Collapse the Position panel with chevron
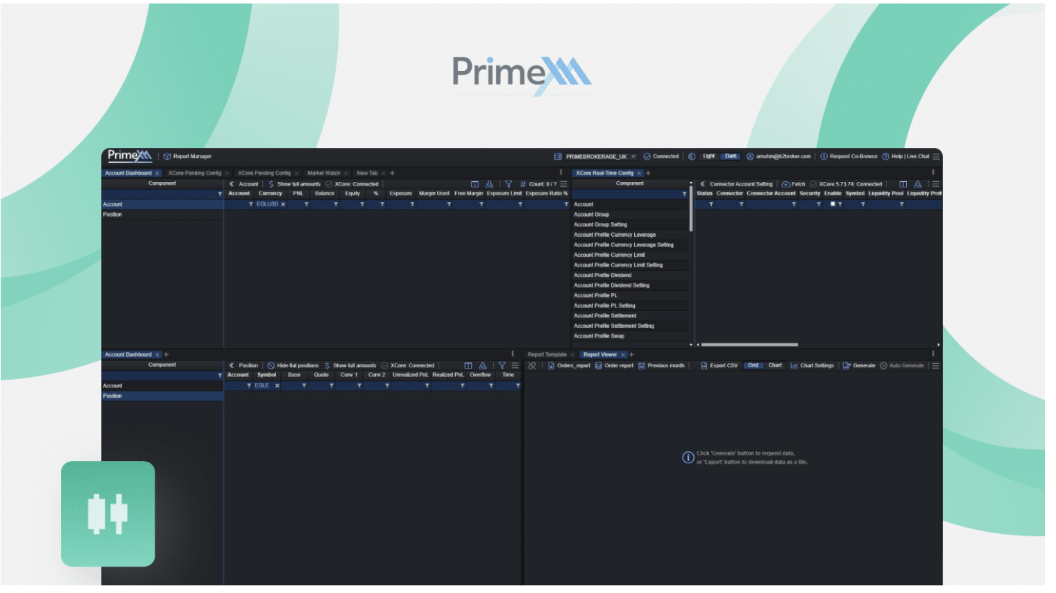The width and height of the screenshot is (1056, 593). (x=232, y=365)
